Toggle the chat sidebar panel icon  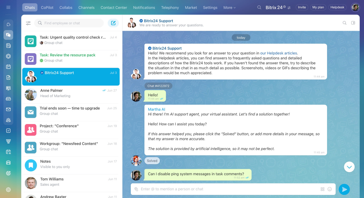tap(353, 23)
